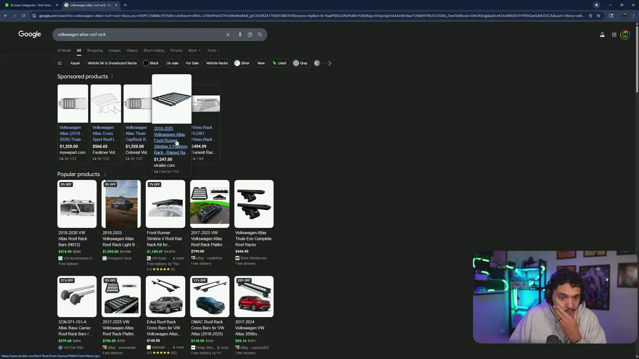Viewport: 639px width, 359px height.
Task: Select the Gray color filter
Action: coord(301,63)
